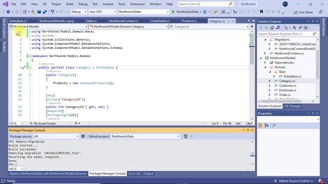Open the editor zoom 100% dropdown
Viewport: 328px width, 184px height.
[x=16, y=124]
